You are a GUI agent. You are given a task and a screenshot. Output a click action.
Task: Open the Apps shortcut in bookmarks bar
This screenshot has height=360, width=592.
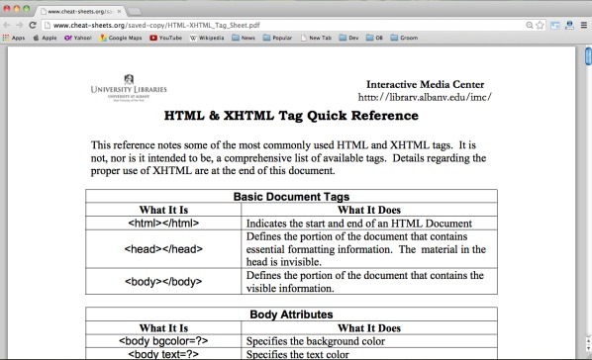[x=14, y=38]
